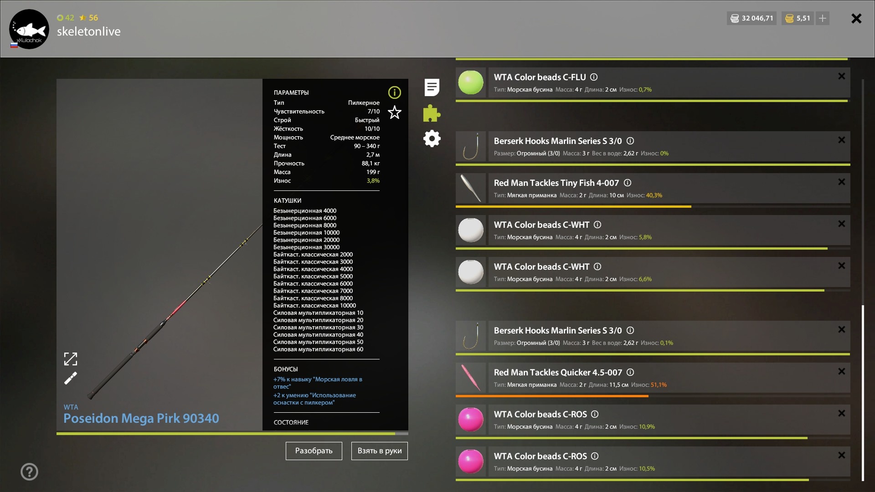Select first white bead thumbnail (Износ 5,8%)
This screenshot has width=875, height=492.
click(x=471, y=230)
